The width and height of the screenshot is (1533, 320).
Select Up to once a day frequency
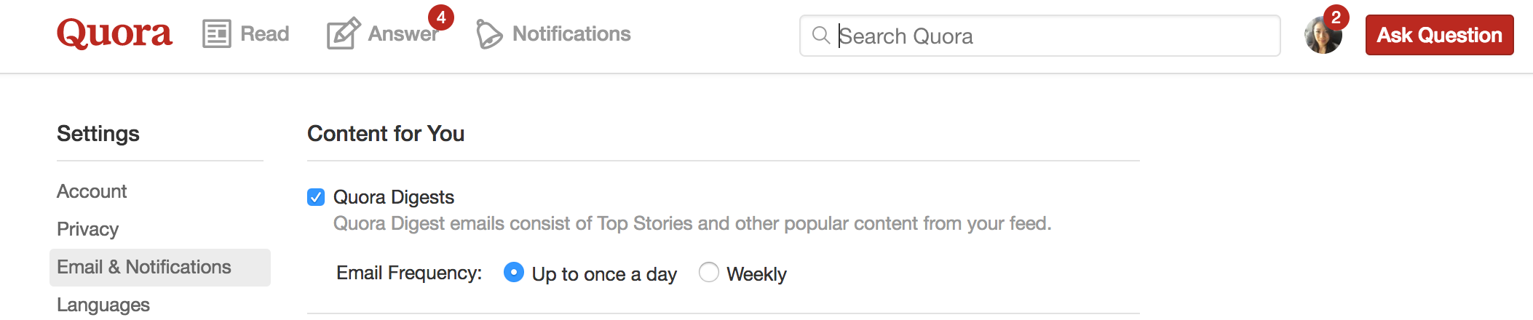tap(514, 273)
